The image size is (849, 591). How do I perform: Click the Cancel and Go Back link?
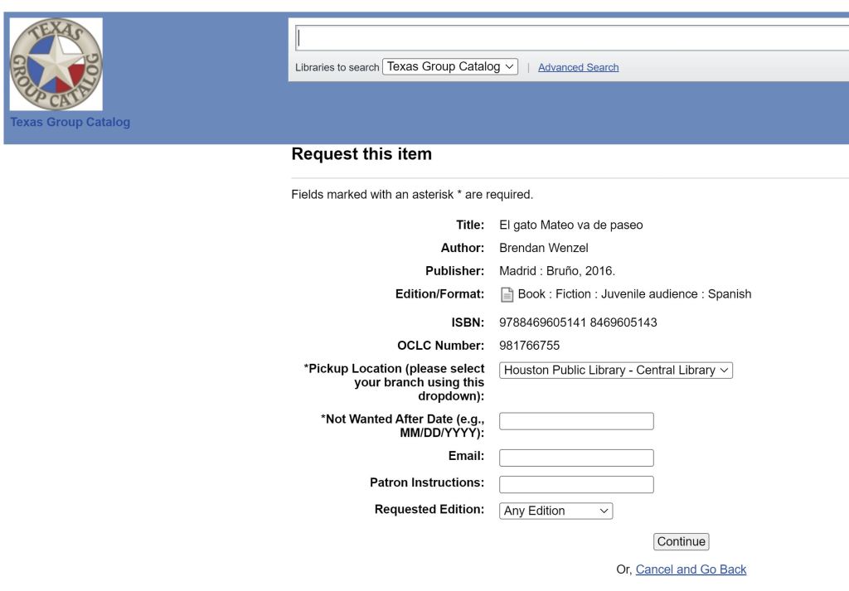(691, 569)
